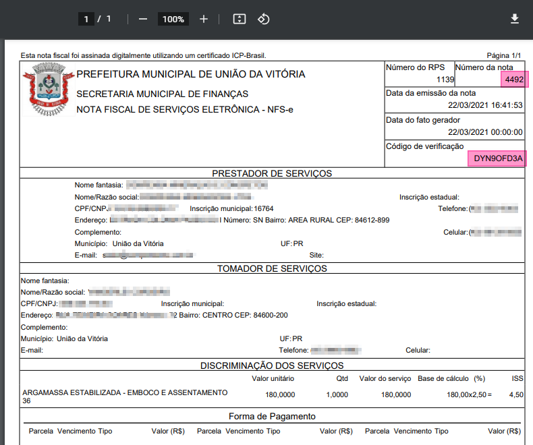This screenshot has height=445, width=533.
Task: Click the Código de verificação label
Action: point(424,146)
